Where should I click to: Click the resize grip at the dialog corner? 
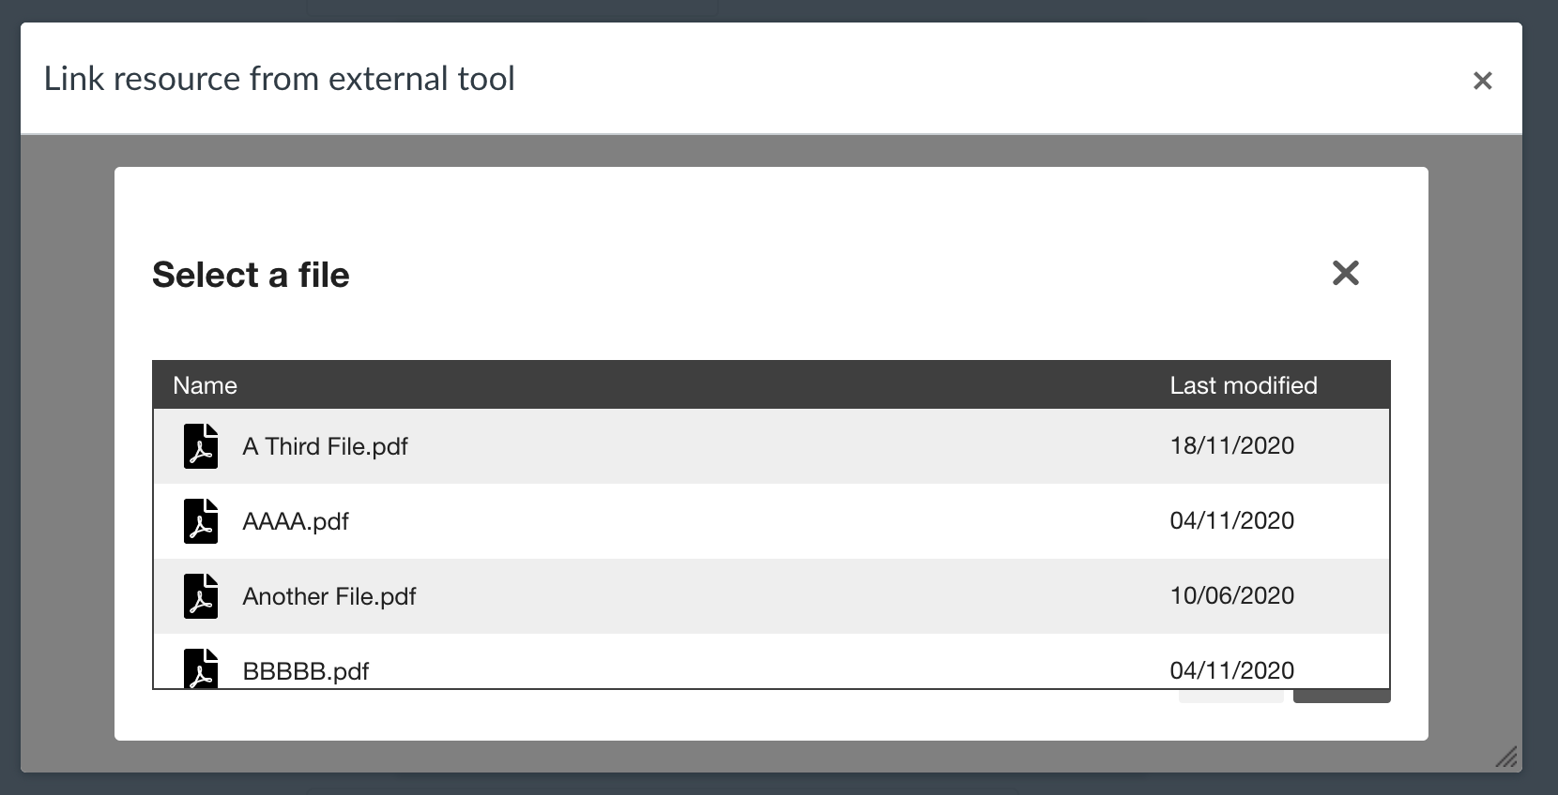[x=1507, y=757]
